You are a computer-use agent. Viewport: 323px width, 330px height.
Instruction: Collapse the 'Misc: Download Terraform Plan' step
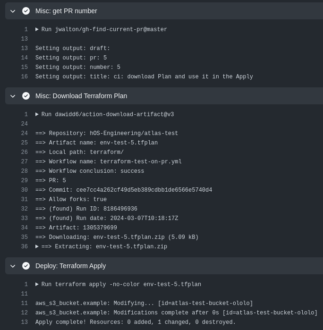tap(13, 96)
